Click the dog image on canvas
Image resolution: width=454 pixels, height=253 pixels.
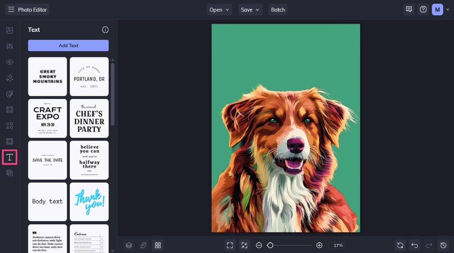point(286,128)
